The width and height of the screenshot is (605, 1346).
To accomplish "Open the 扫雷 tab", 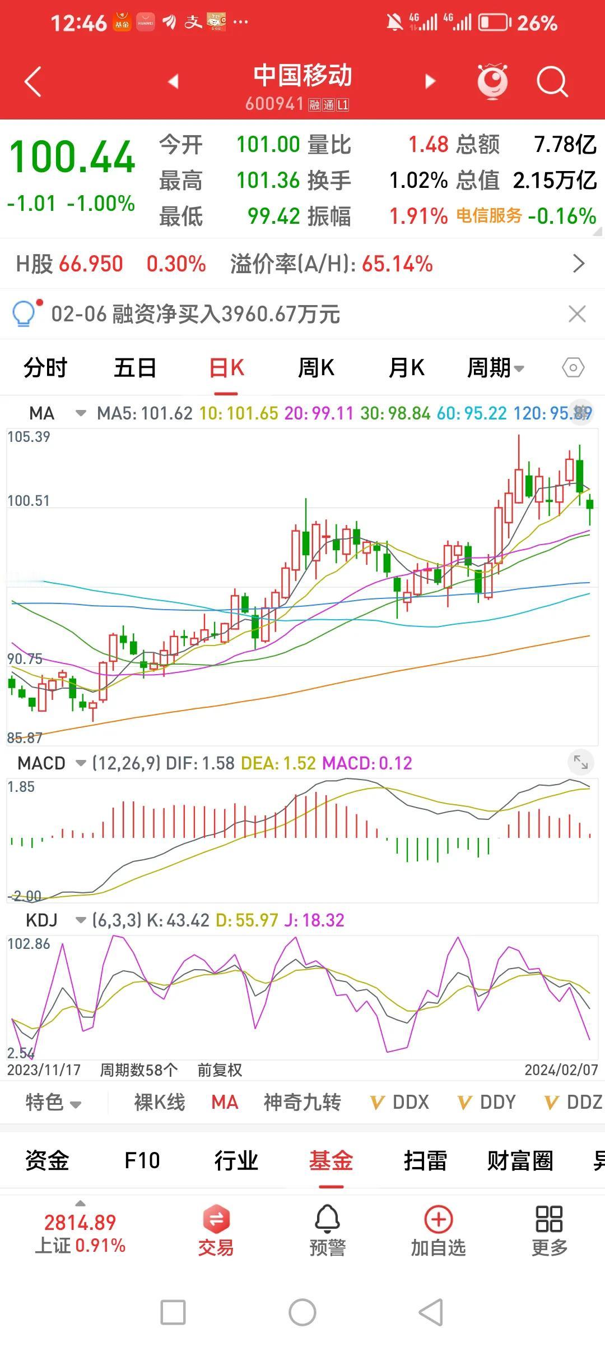I will point(426,1160).
